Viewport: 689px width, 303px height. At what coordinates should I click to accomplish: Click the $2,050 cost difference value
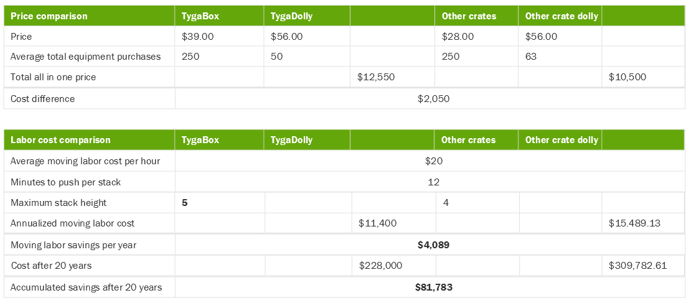[x=433, y=99]
